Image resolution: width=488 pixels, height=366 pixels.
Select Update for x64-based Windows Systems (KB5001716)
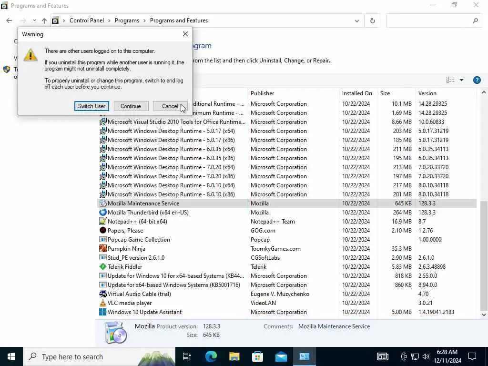coord(173,285)
